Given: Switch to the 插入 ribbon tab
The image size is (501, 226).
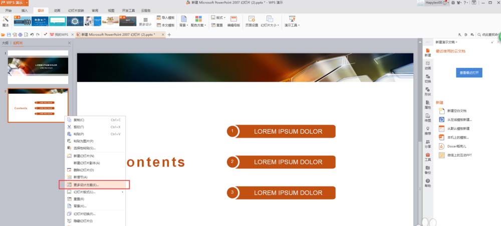Looking at the screenshot, I should tap(25, 10).
